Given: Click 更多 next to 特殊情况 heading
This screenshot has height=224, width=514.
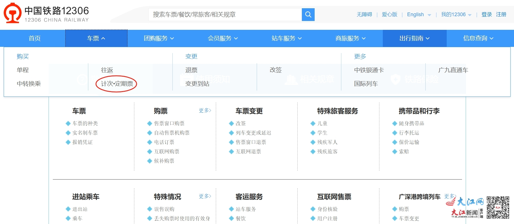Looking at the screenshot, I should pyautogui.click(x=205, y=196).
